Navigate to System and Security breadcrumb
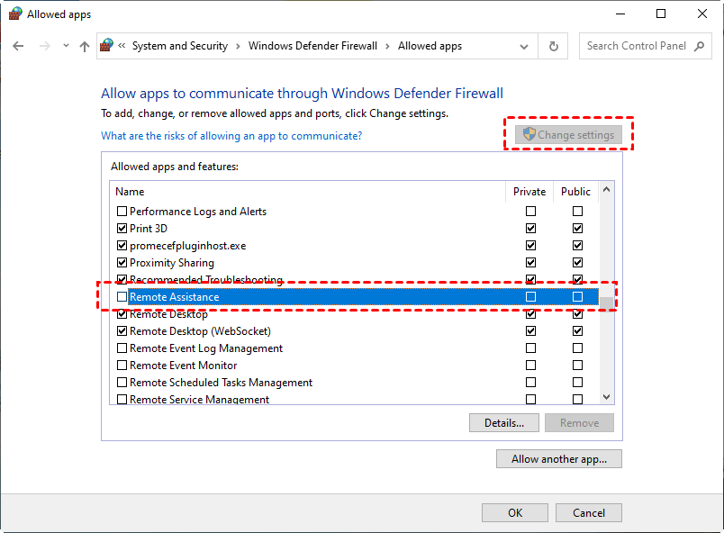 pyautogui.click(x=180, y=46)
